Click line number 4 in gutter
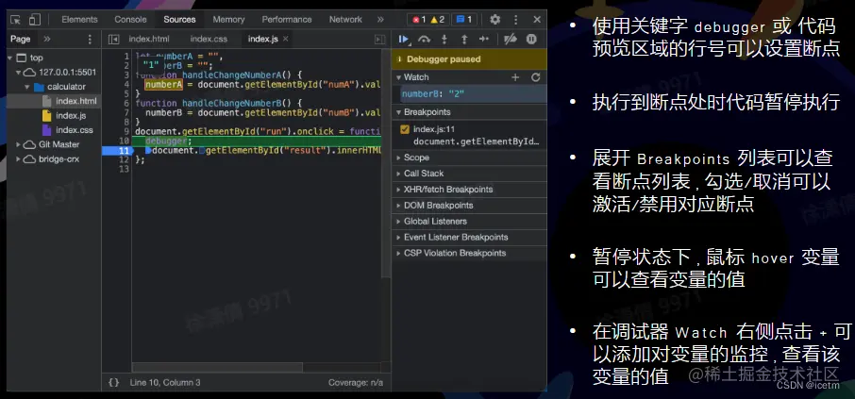855x399 pixels. (126, 85)
